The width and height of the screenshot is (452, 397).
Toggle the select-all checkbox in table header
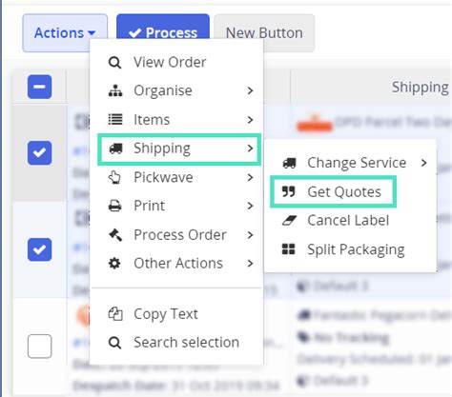[x=39, y=87]
